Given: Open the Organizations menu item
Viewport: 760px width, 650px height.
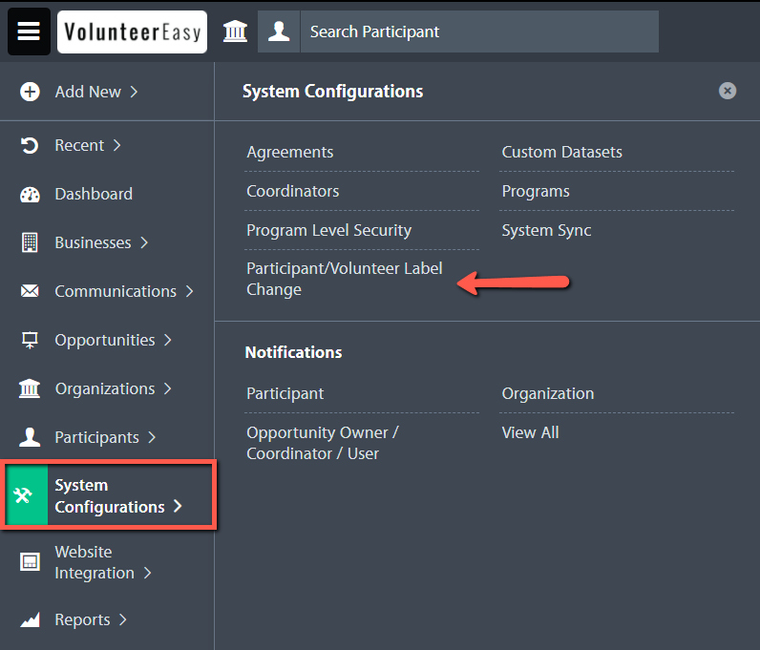Looking at the screenshot, I should [105, 388].
